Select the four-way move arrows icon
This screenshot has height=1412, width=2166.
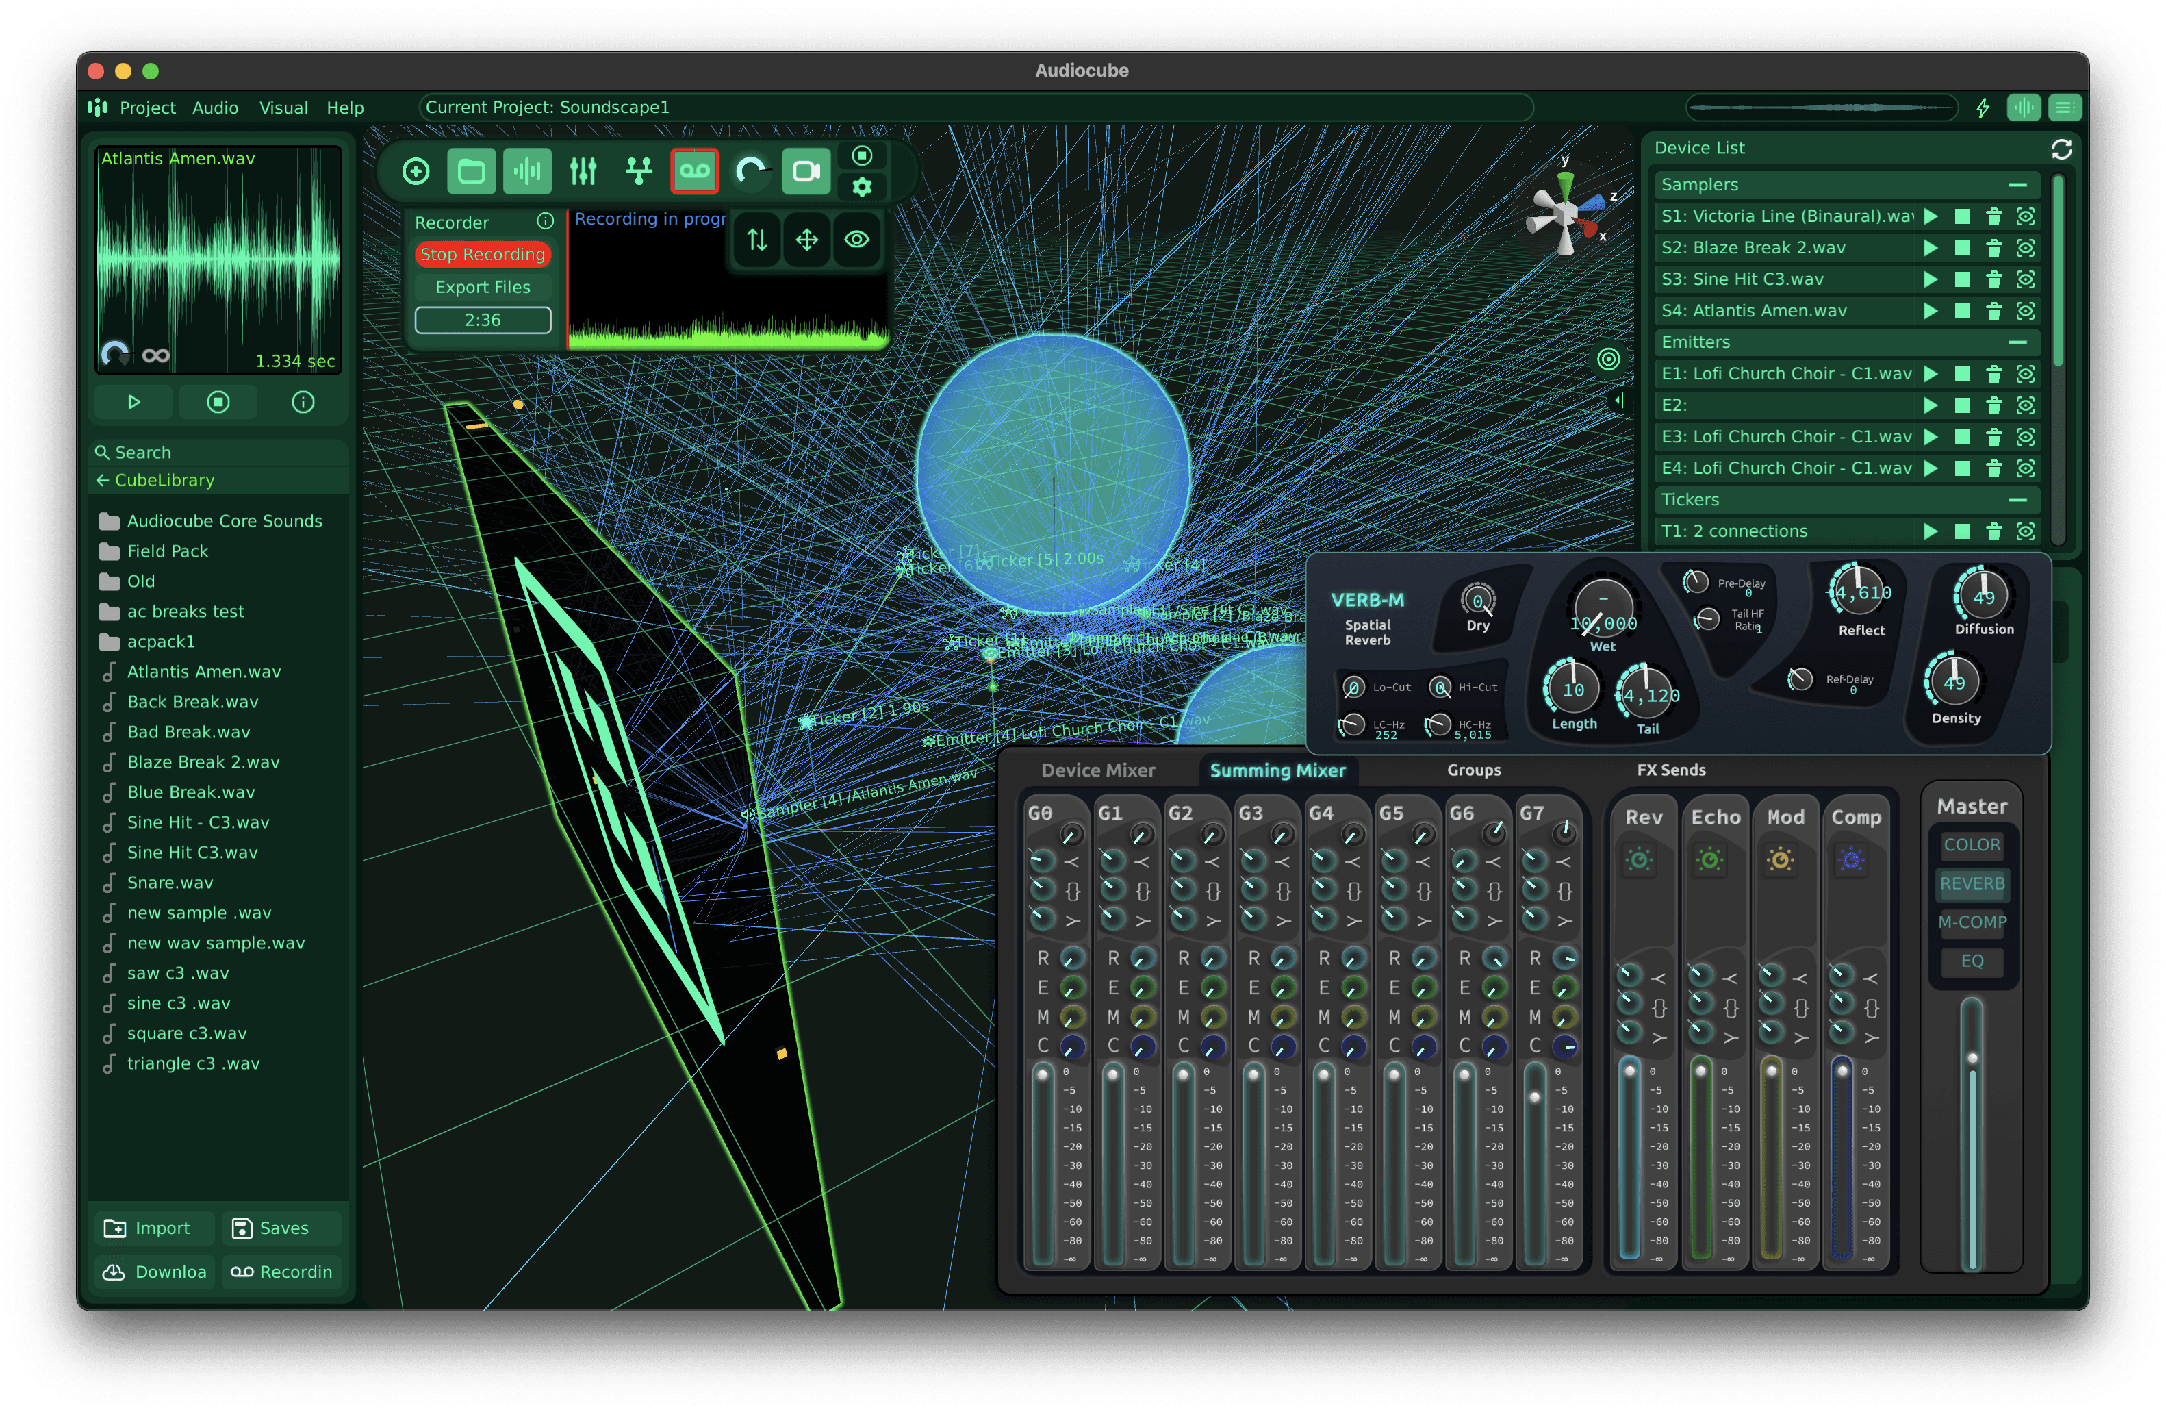807,240
